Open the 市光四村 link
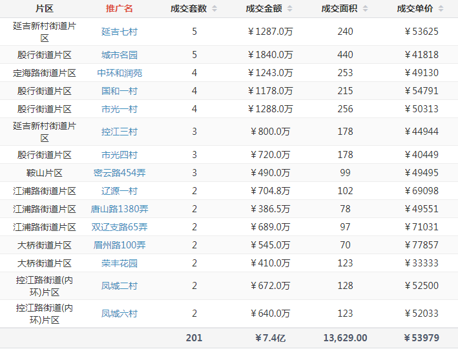The width and height of the screenshot is (458, 349). pyautogui.click(x=119, y=155)
